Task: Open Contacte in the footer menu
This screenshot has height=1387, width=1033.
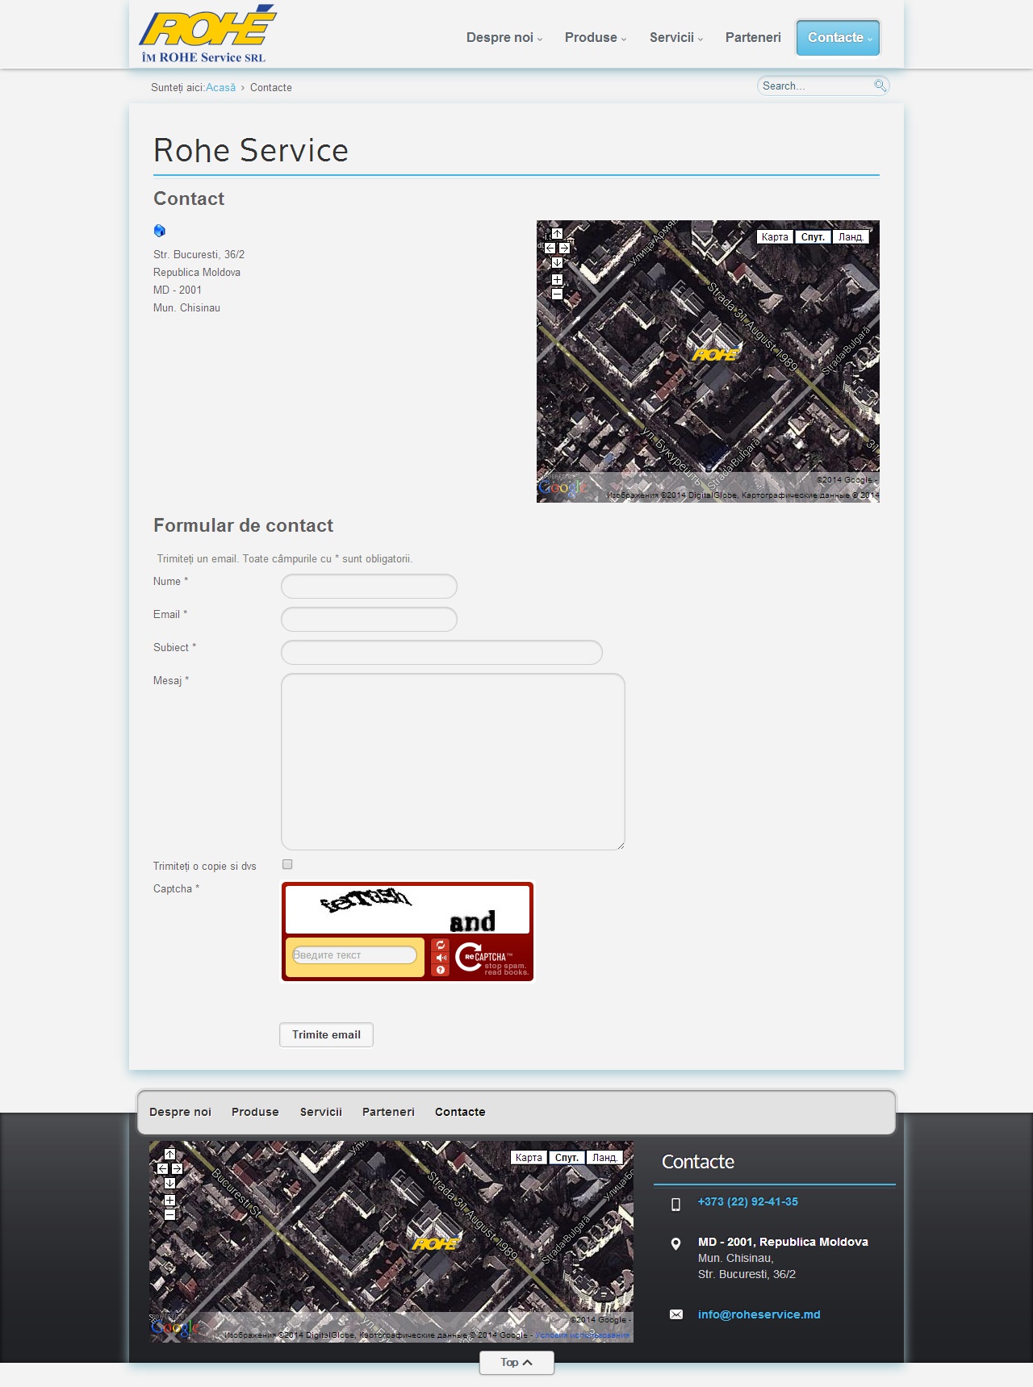Action: [460, 1112]
